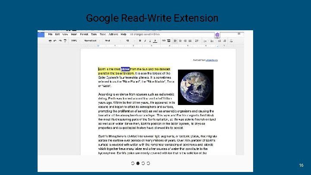The height and width of the screenshot is (175, 311).
Task: Open the wikipedia.org link
Action: (212, 60)
